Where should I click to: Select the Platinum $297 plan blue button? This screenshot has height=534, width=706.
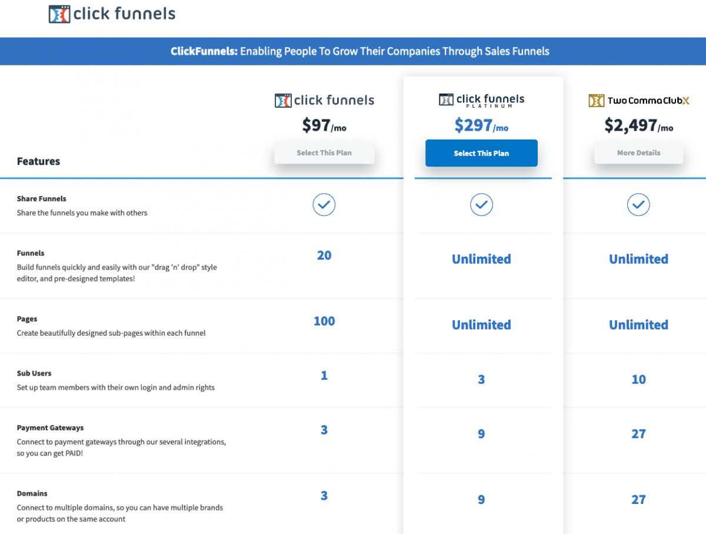coord(481,153)
